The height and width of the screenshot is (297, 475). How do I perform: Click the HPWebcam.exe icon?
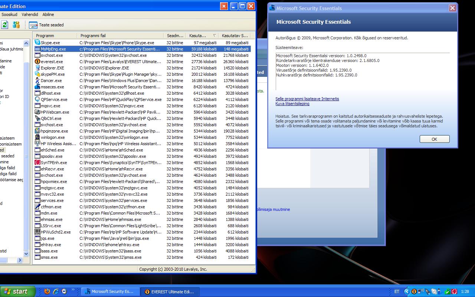pos(37,112)
